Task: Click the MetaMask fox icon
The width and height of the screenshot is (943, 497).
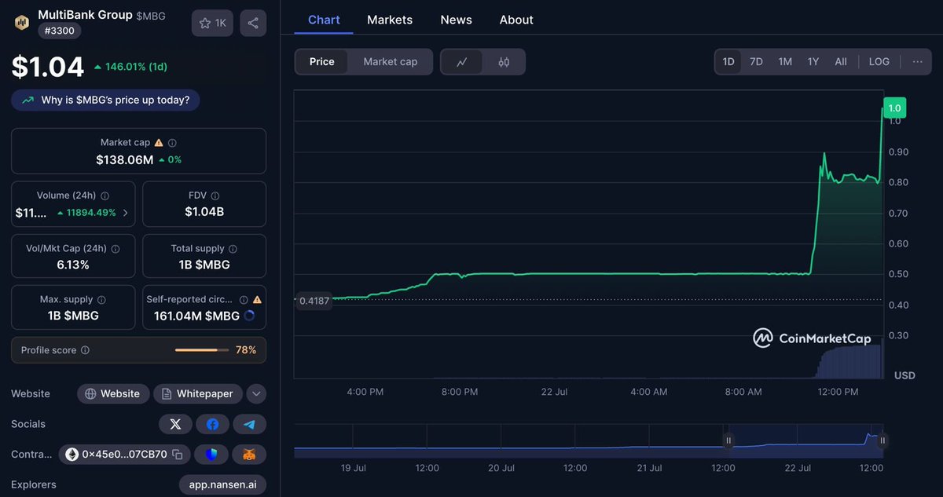Action: [249, 454]
